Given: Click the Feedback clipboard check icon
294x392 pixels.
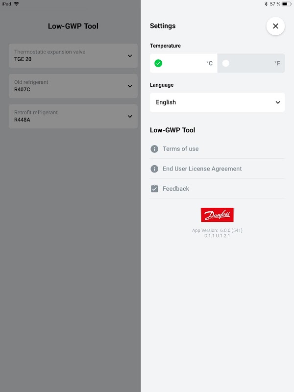Looking at the screenshot, I should click(x=154, y=189).
